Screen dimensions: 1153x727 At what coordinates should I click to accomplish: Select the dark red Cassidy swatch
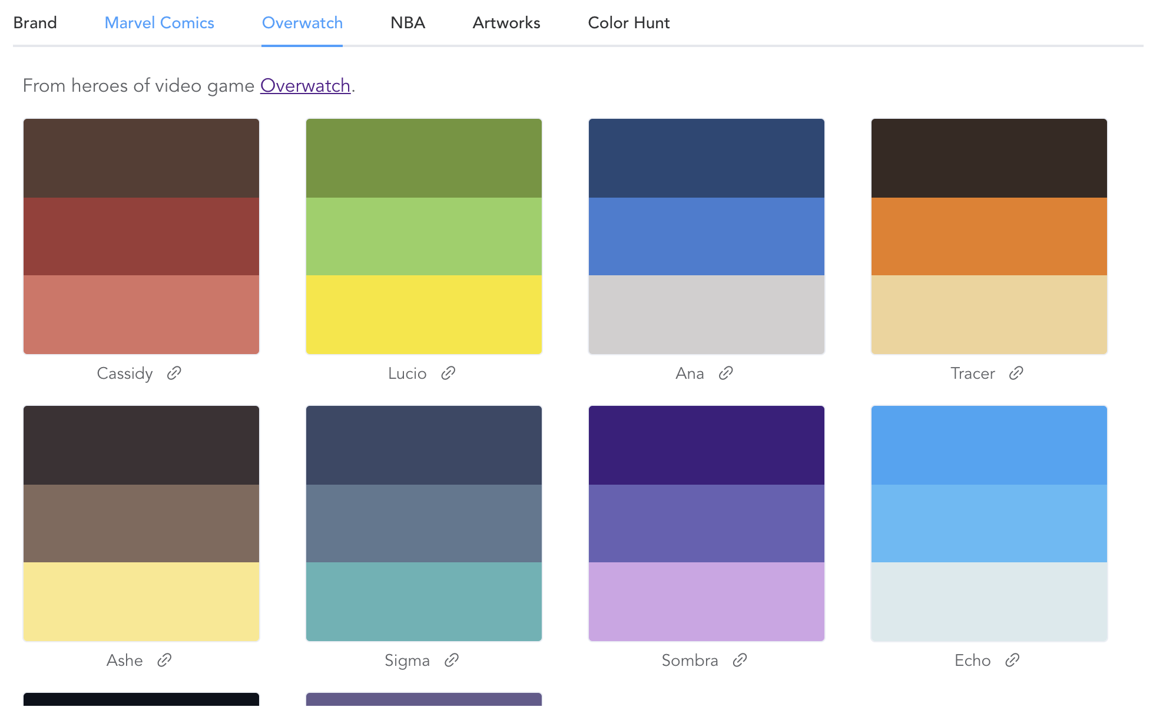coord(141,236)
